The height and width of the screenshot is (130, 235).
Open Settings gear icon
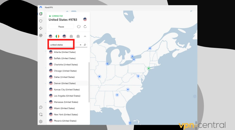(41, 121)
